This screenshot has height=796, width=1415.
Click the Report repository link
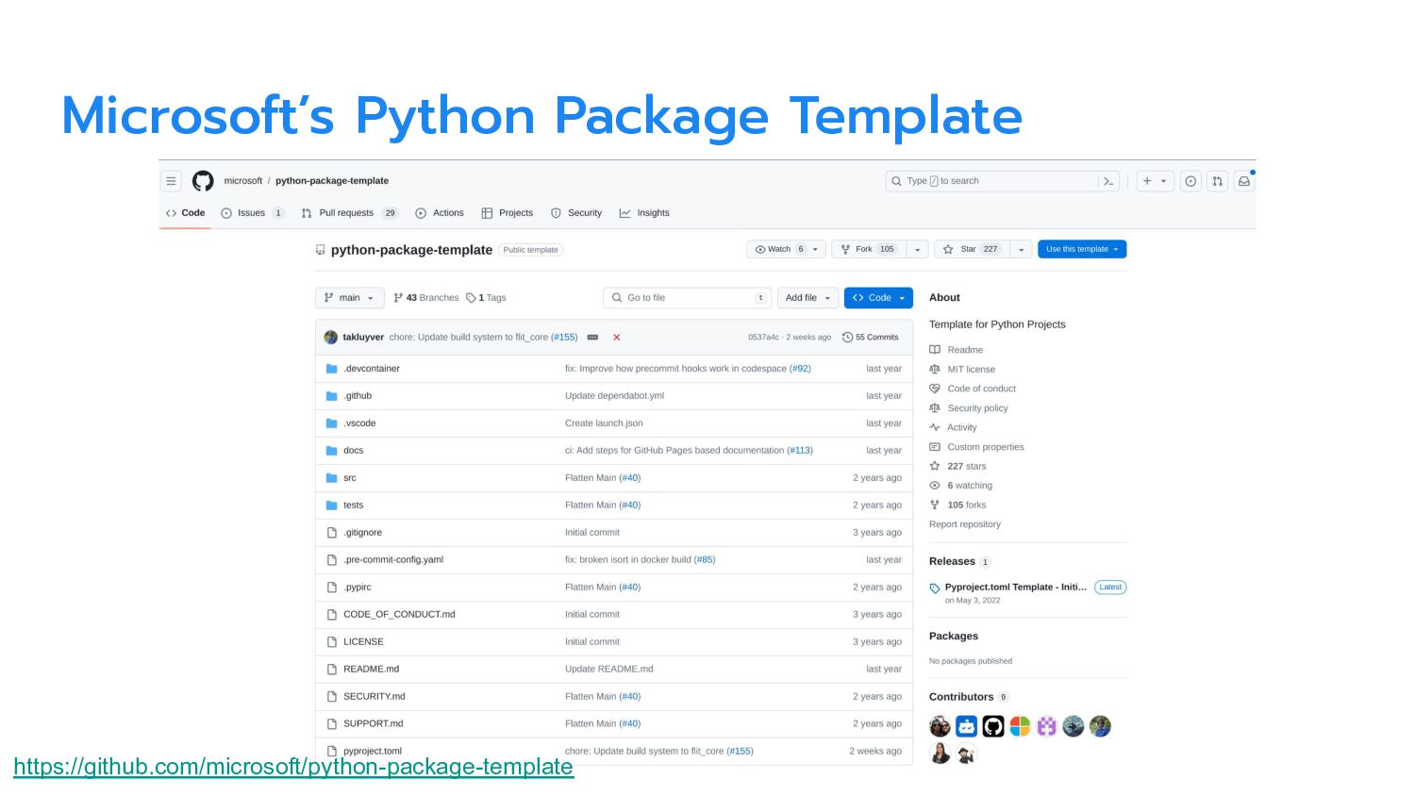click(965, 524)
